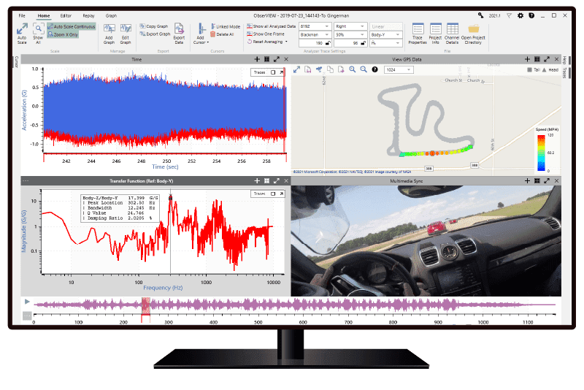This screenshot has width=584, height=390.
Task: Open the File menu
Action: coord(22,15)
